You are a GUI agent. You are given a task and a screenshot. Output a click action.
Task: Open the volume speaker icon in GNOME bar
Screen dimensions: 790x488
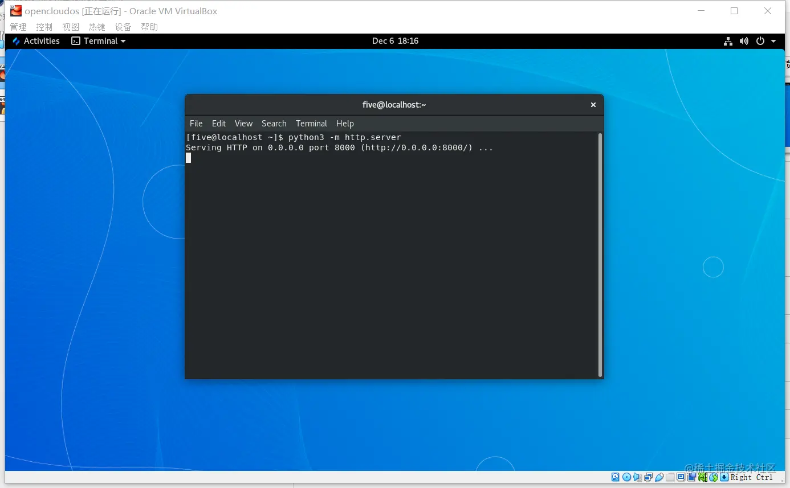(x=744, y=41)
